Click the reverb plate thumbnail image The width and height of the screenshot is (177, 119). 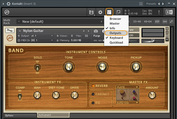[x=128, y=95]
